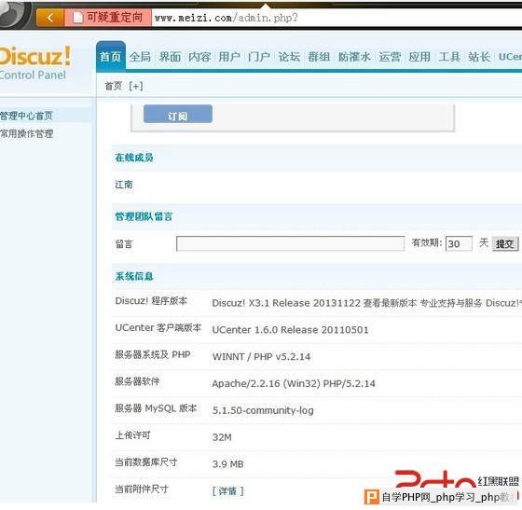This screenshot has width=522, height=510.
Task: Click the page icon beside 可疑重定向
Action: tap(77, 18)
